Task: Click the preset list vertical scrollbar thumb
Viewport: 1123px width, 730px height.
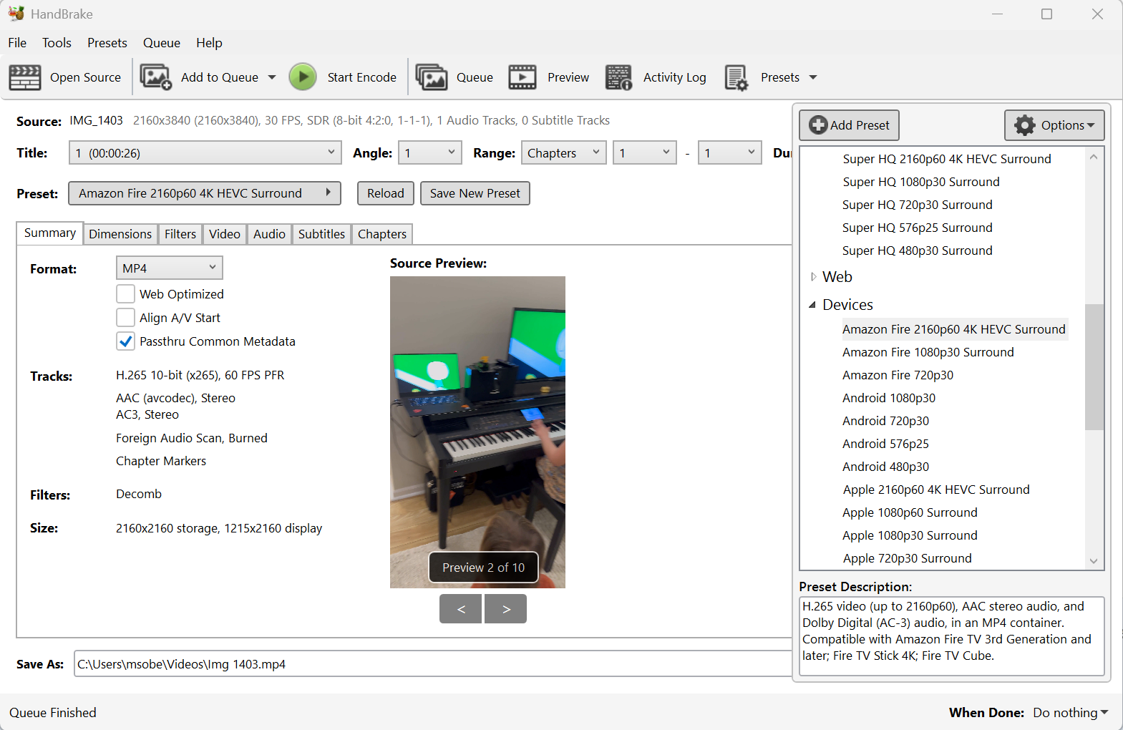Action: [x=1094, y=366]
